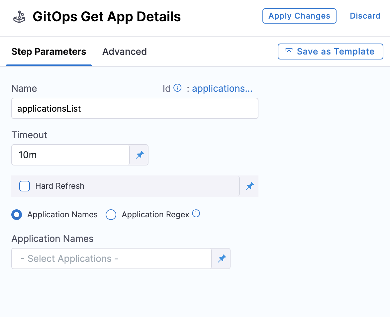Switch to the Advanced tab
The width and height of the screenshot is (390, 317).
click(125, 52)
